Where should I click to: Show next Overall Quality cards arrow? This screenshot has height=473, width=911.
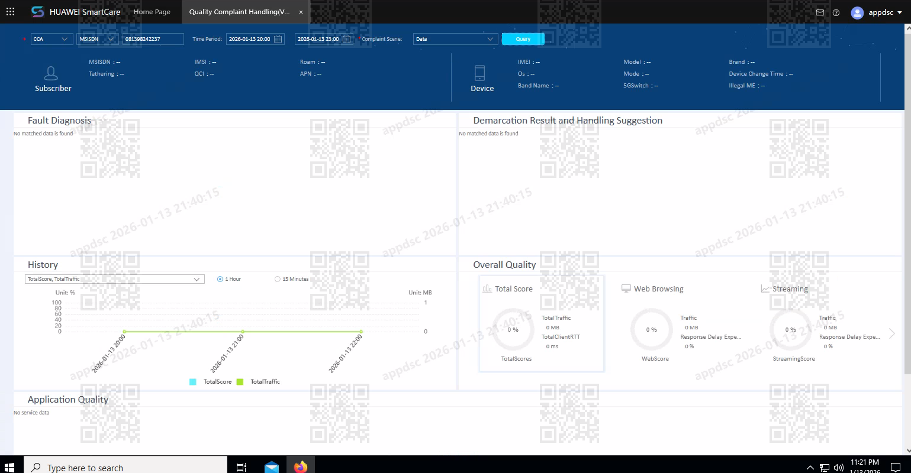pos(892,333)
